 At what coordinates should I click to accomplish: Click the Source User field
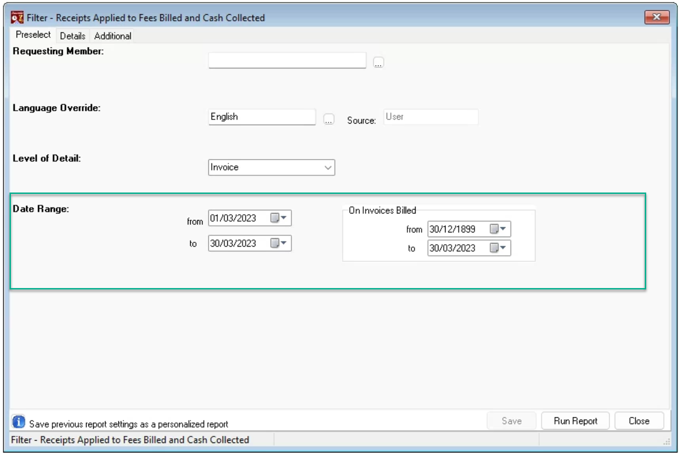click(431, 117)
